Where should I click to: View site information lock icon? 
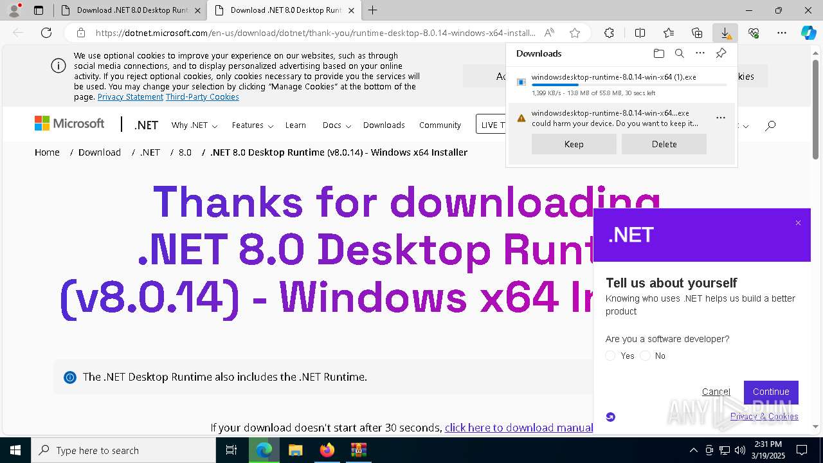81,33
